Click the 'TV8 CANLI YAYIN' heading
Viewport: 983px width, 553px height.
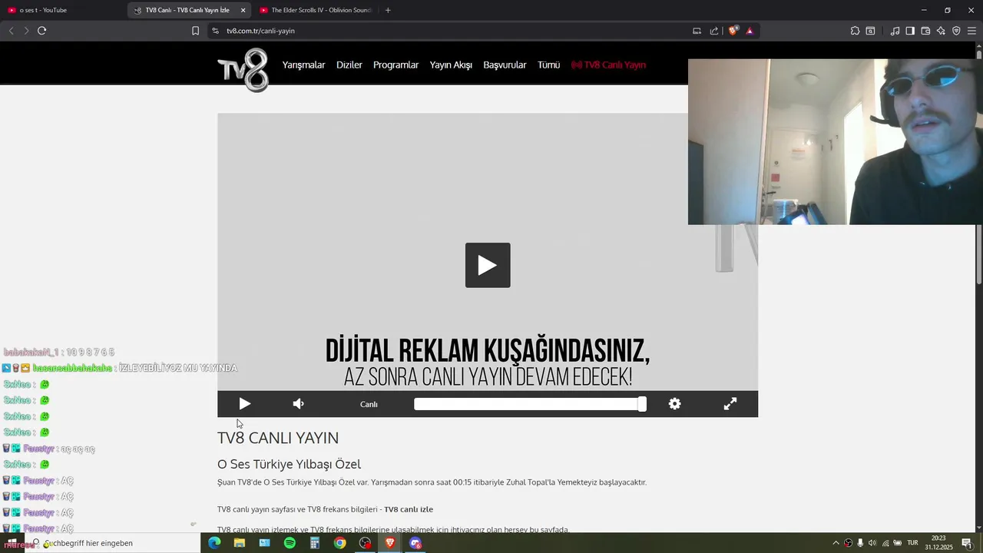[x=278, y=438]
